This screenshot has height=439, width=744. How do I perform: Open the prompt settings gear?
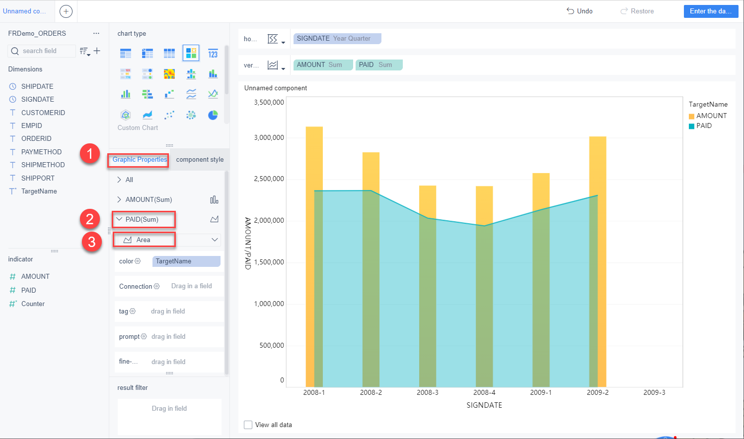click(x=144, y=336)
